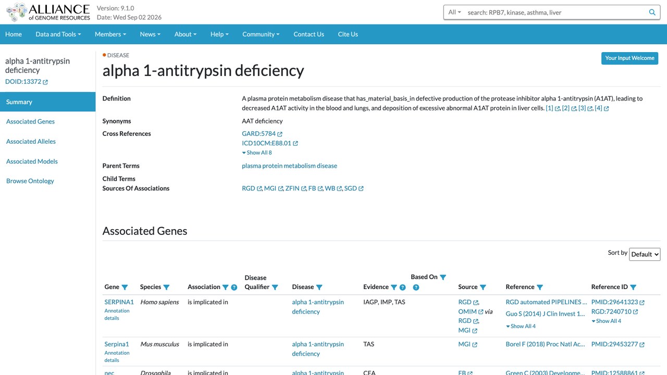Open filter for Gene column
The height and width of the screenshot is (375, 667).
(125, 287)
